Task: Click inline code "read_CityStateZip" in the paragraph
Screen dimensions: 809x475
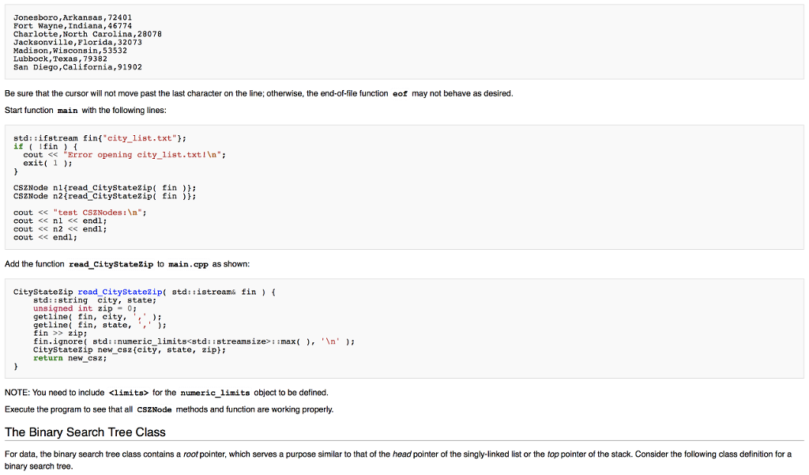Action: click(x=111, y=264)
